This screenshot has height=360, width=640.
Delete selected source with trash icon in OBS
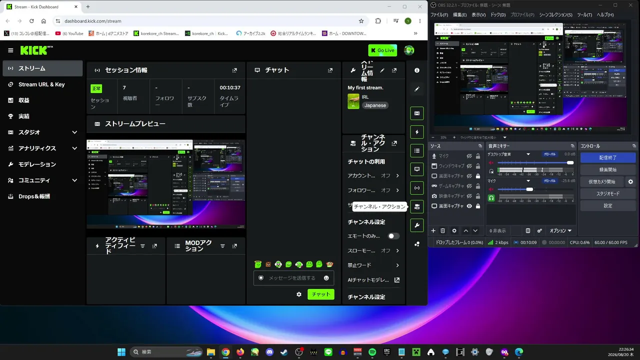442,230
